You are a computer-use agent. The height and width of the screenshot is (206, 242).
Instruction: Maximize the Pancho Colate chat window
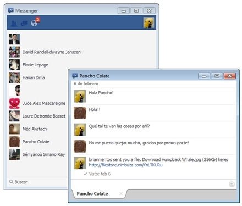pyautogui.click(x=217, y=76)
